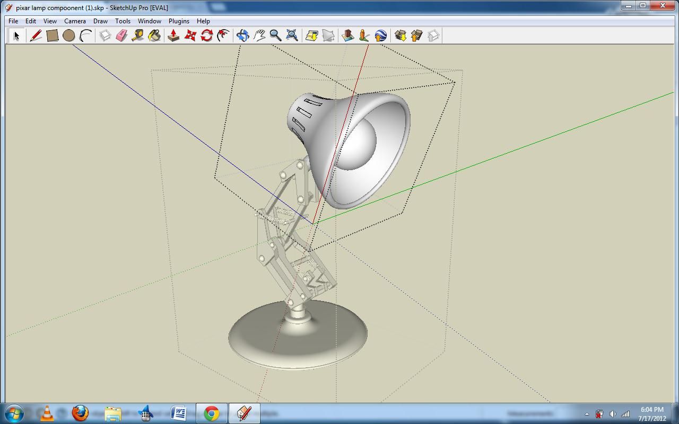Click Zoom Extents to fit the model

[x=292, y=35]
